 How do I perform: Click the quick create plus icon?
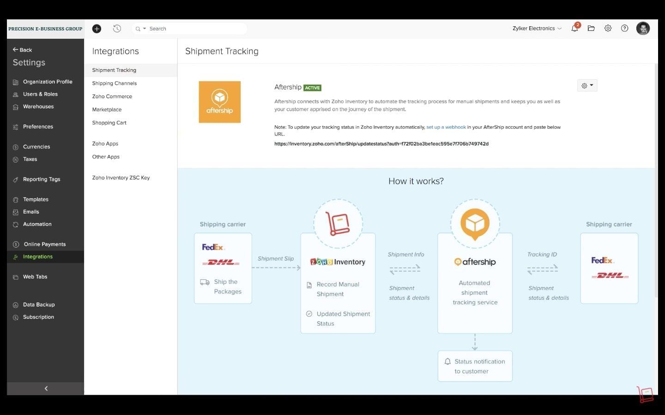pos(97,29)
